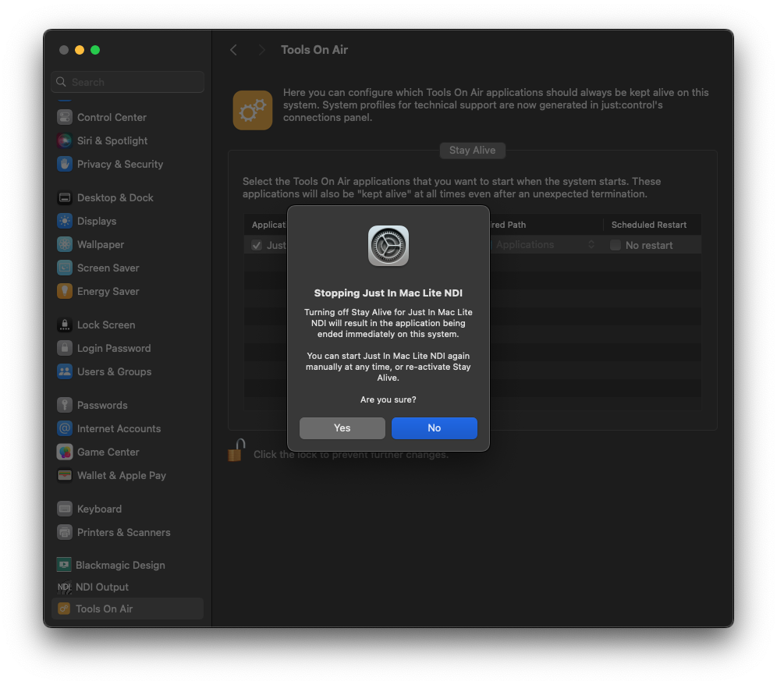Click NDI Output label
777x685 pixels.
(x=102, y=587)
